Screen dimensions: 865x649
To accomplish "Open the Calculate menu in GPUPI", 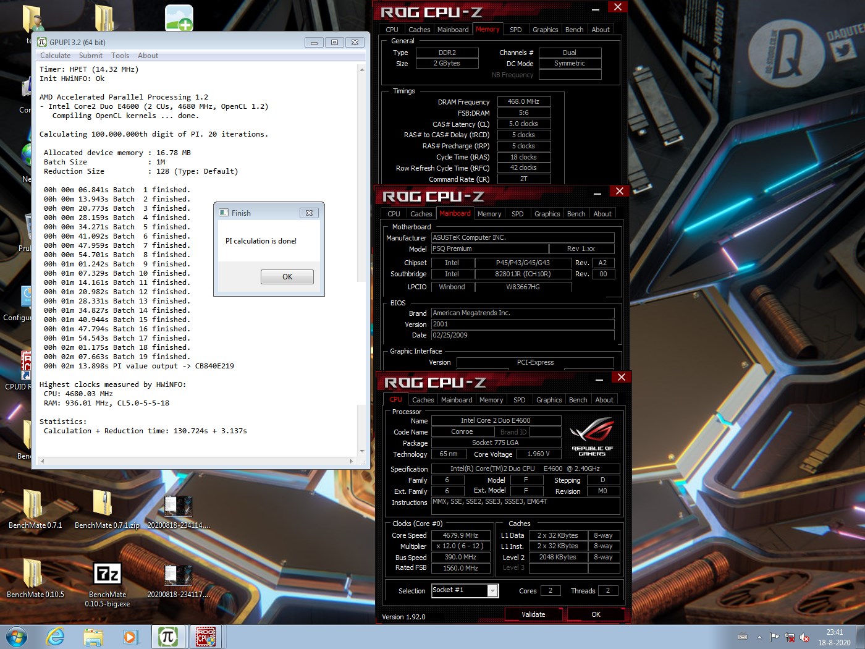I will pyautogui.click(x=55, y=56).
